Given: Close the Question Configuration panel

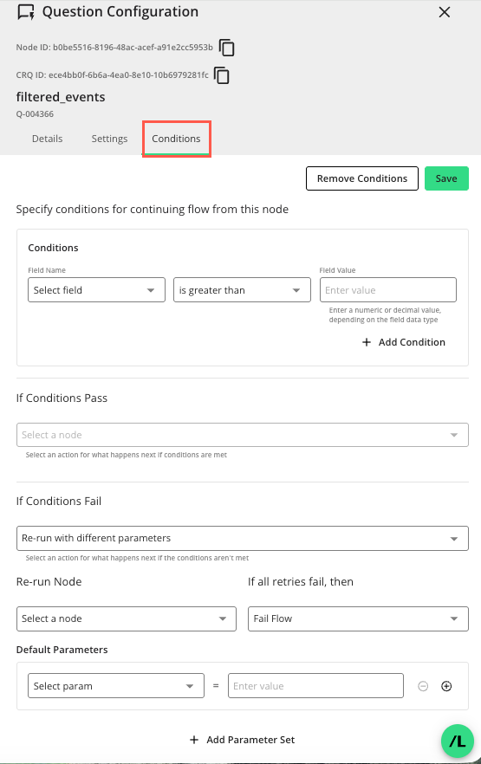Looking at the screenshot, I should click(445, 12).
